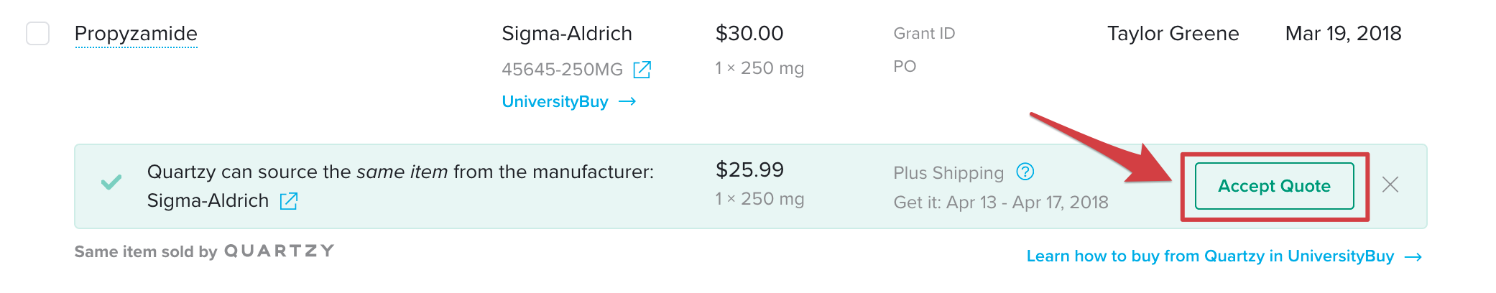Dismiss the quote banner with the X
1496x293 pixels.
(x=1390, y=185)
